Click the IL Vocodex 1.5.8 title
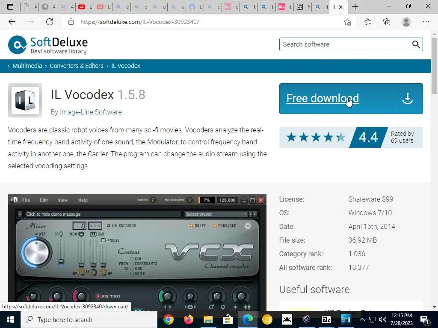Image resolution: width=438 pixels, height=328 pixels. 98,94
